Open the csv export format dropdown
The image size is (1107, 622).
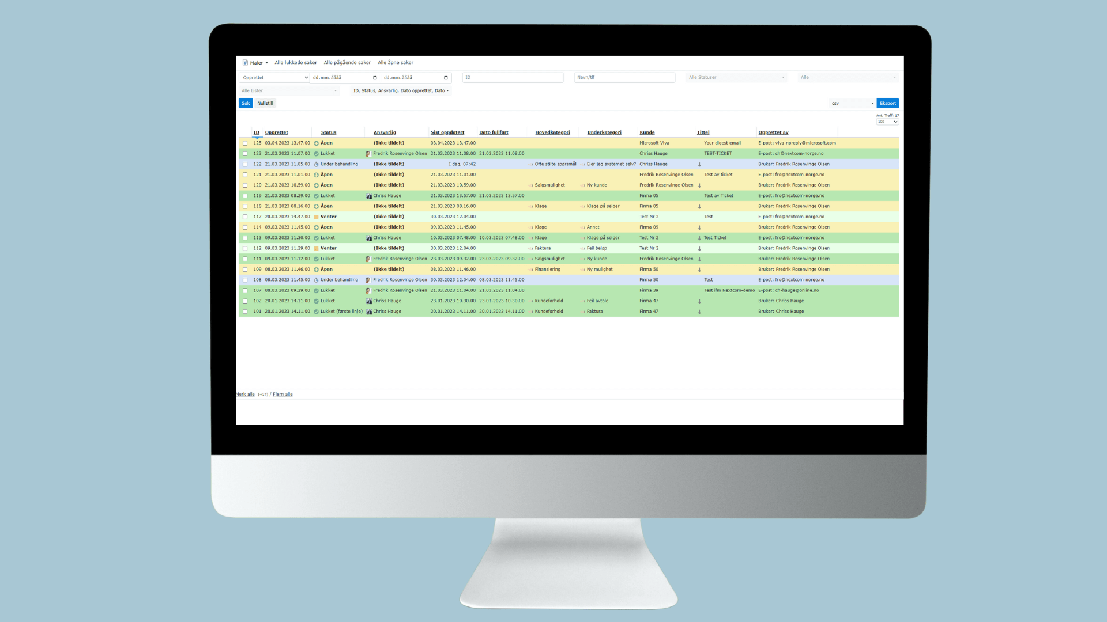pyautogui.click(x=852, y=103)
